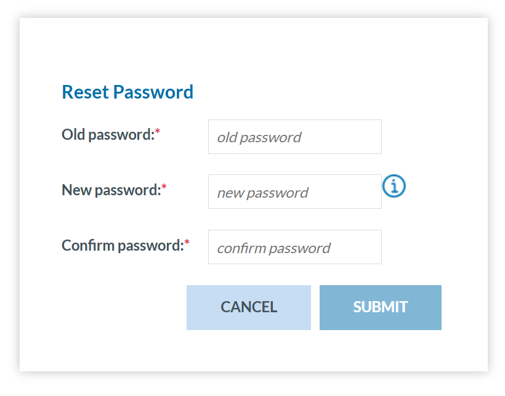Click the "Old password:" label

click(x=108, y=134)
